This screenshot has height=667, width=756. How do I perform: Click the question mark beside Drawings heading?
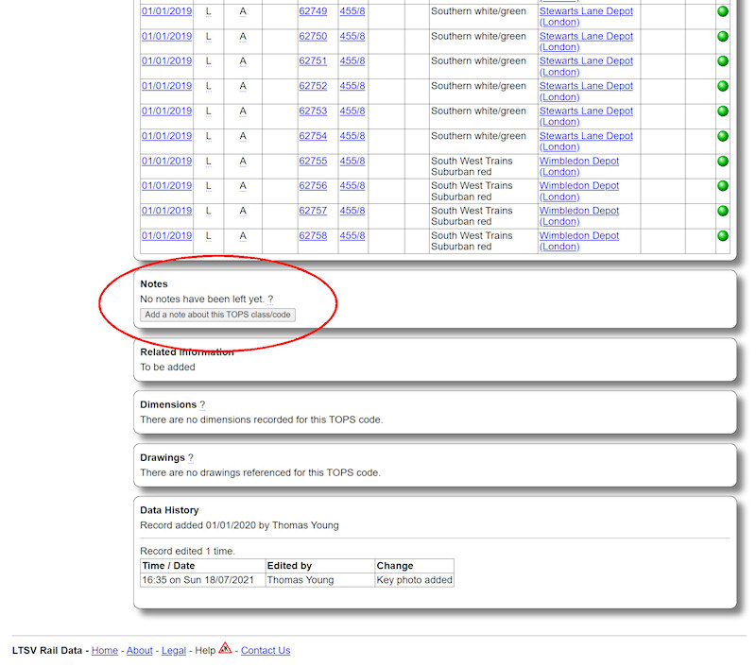tap(191, 457)
